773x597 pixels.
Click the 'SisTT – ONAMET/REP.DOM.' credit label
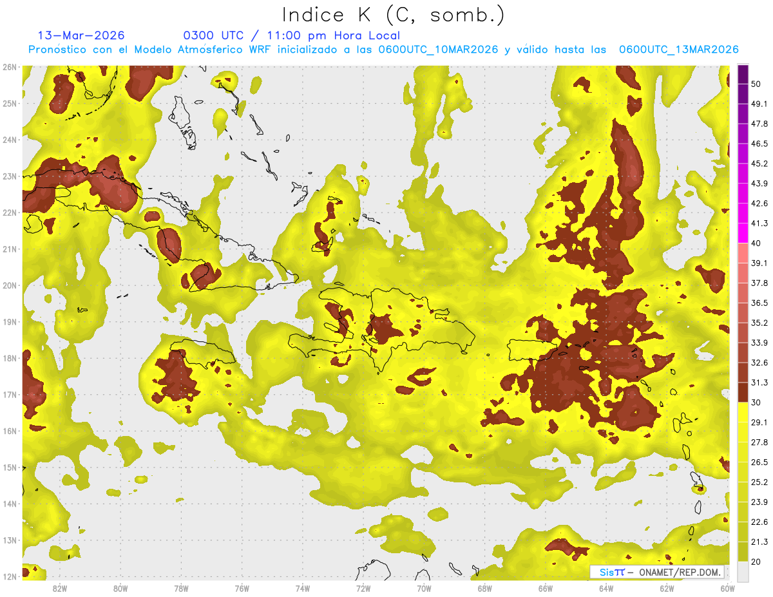[656, 572]
